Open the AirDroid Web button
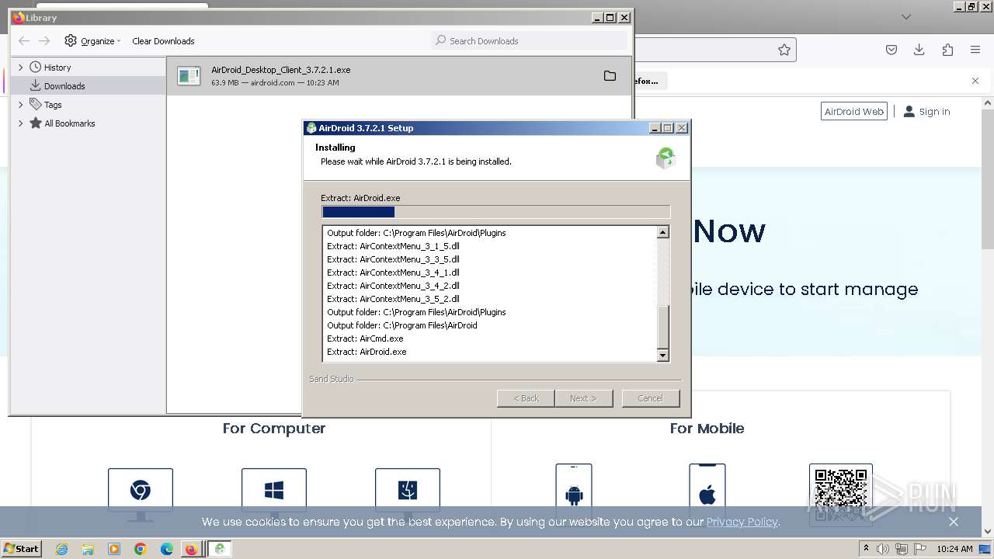This screenshot has height=559, width=994. 854,112
